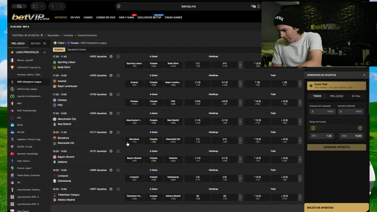Expand handicap options for Tottenham match
Image resolution: width=377 pixels, height=212 pixels.
240,197
